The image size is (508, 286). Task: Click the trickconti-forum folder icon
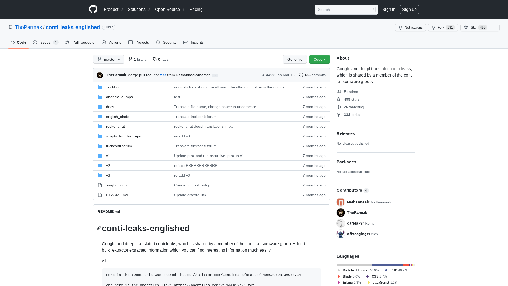point(100,146)
